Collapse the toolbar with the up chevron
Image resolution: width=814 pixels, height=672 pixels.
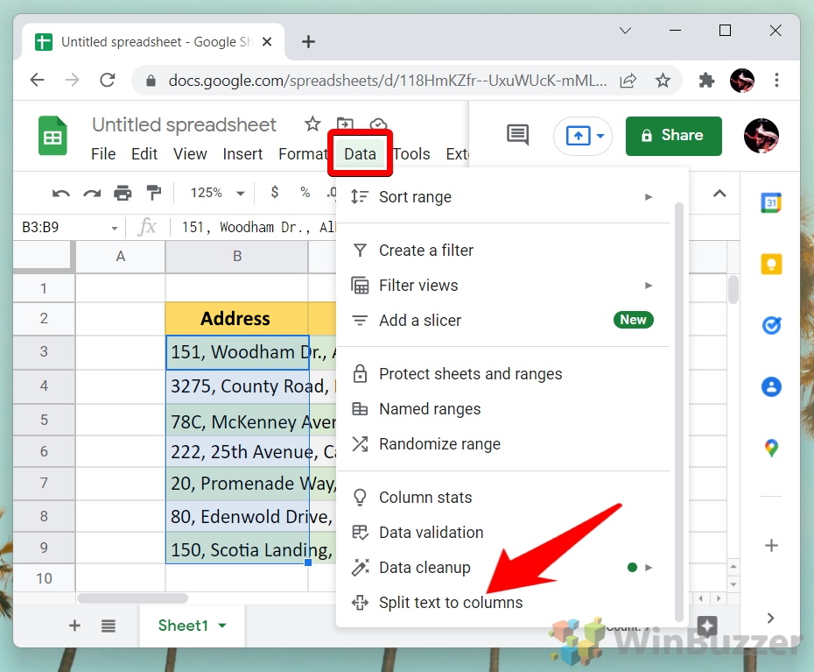(719, 194)
